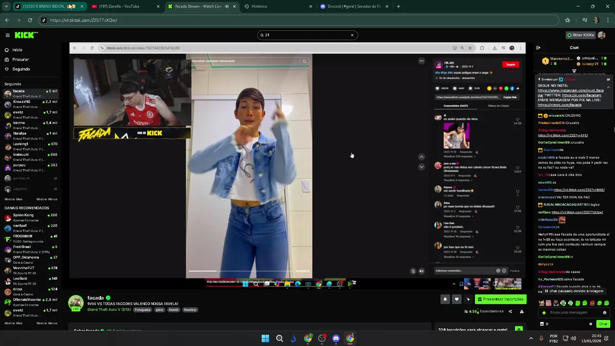The image size is (615, 346).
Task: Hide the pinned chat message
Action: click(608, 79)
